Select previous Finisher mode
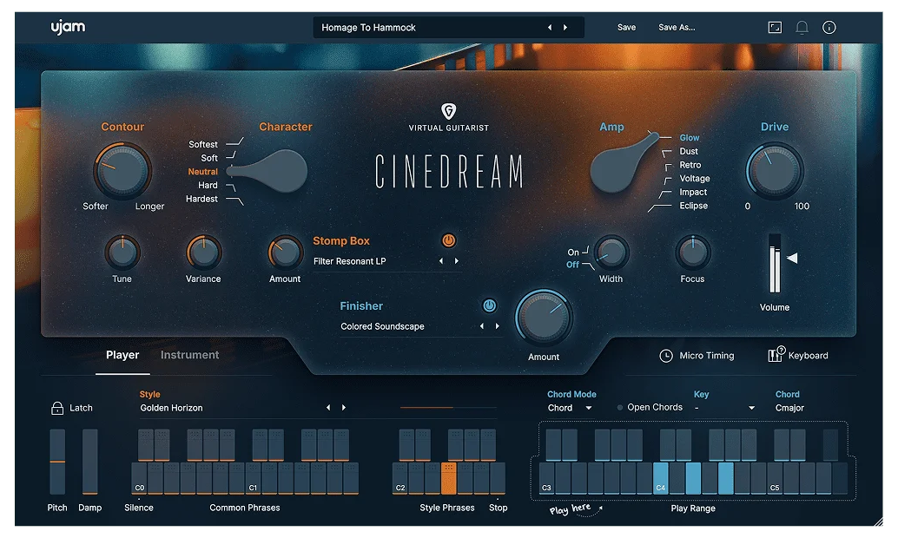The width and height of the screenshot is (898, 538). (482, 326)
